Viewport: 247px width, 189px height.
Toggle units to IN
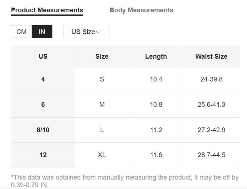pyautogui.click(x=42, y=31)
